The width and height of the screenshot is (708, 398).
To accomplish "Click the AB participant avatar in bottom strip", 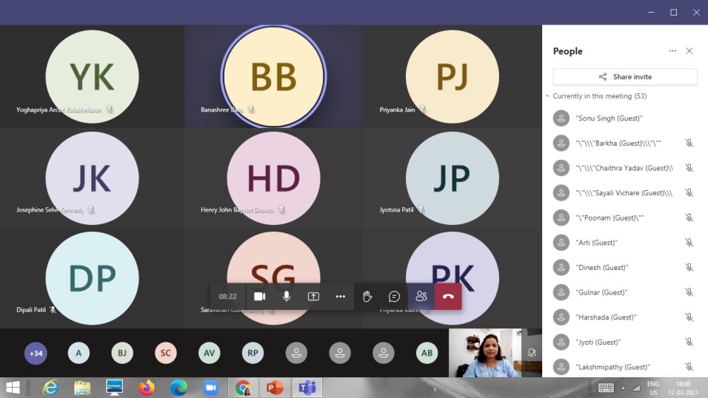I will pyautogui.click(x=427, y=354).
